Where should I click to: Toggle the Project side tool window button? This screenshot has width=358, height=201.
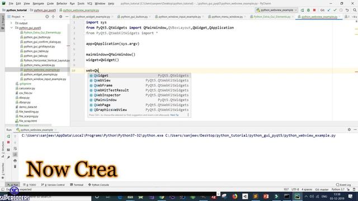click(x=2, y=22)
